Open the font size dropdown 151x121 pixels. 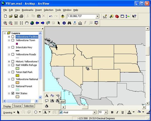pyautogui.click(x=106, y=112)
